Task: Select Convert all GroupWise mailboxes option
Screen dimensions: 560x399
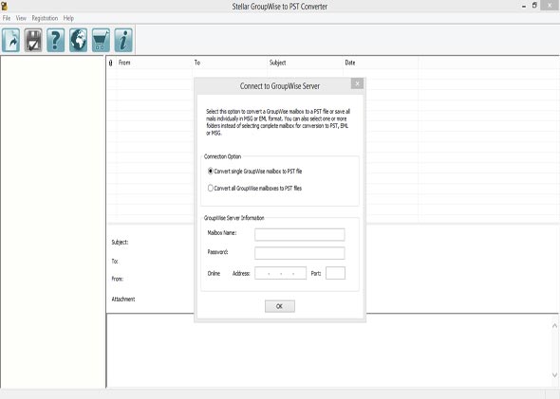Action: pyautogui.click(x=254, y=188)
